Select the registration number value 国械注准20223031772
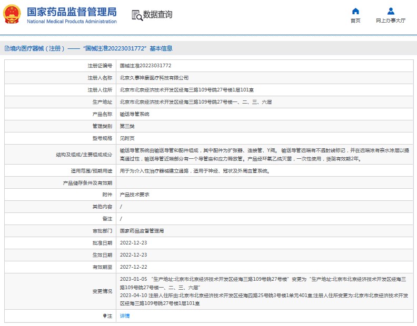417x326 pixels. pos(145,66)
